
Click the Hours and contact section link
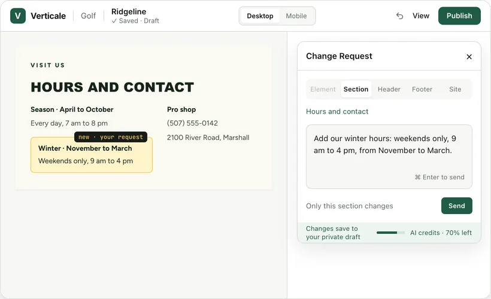(337, 112)
